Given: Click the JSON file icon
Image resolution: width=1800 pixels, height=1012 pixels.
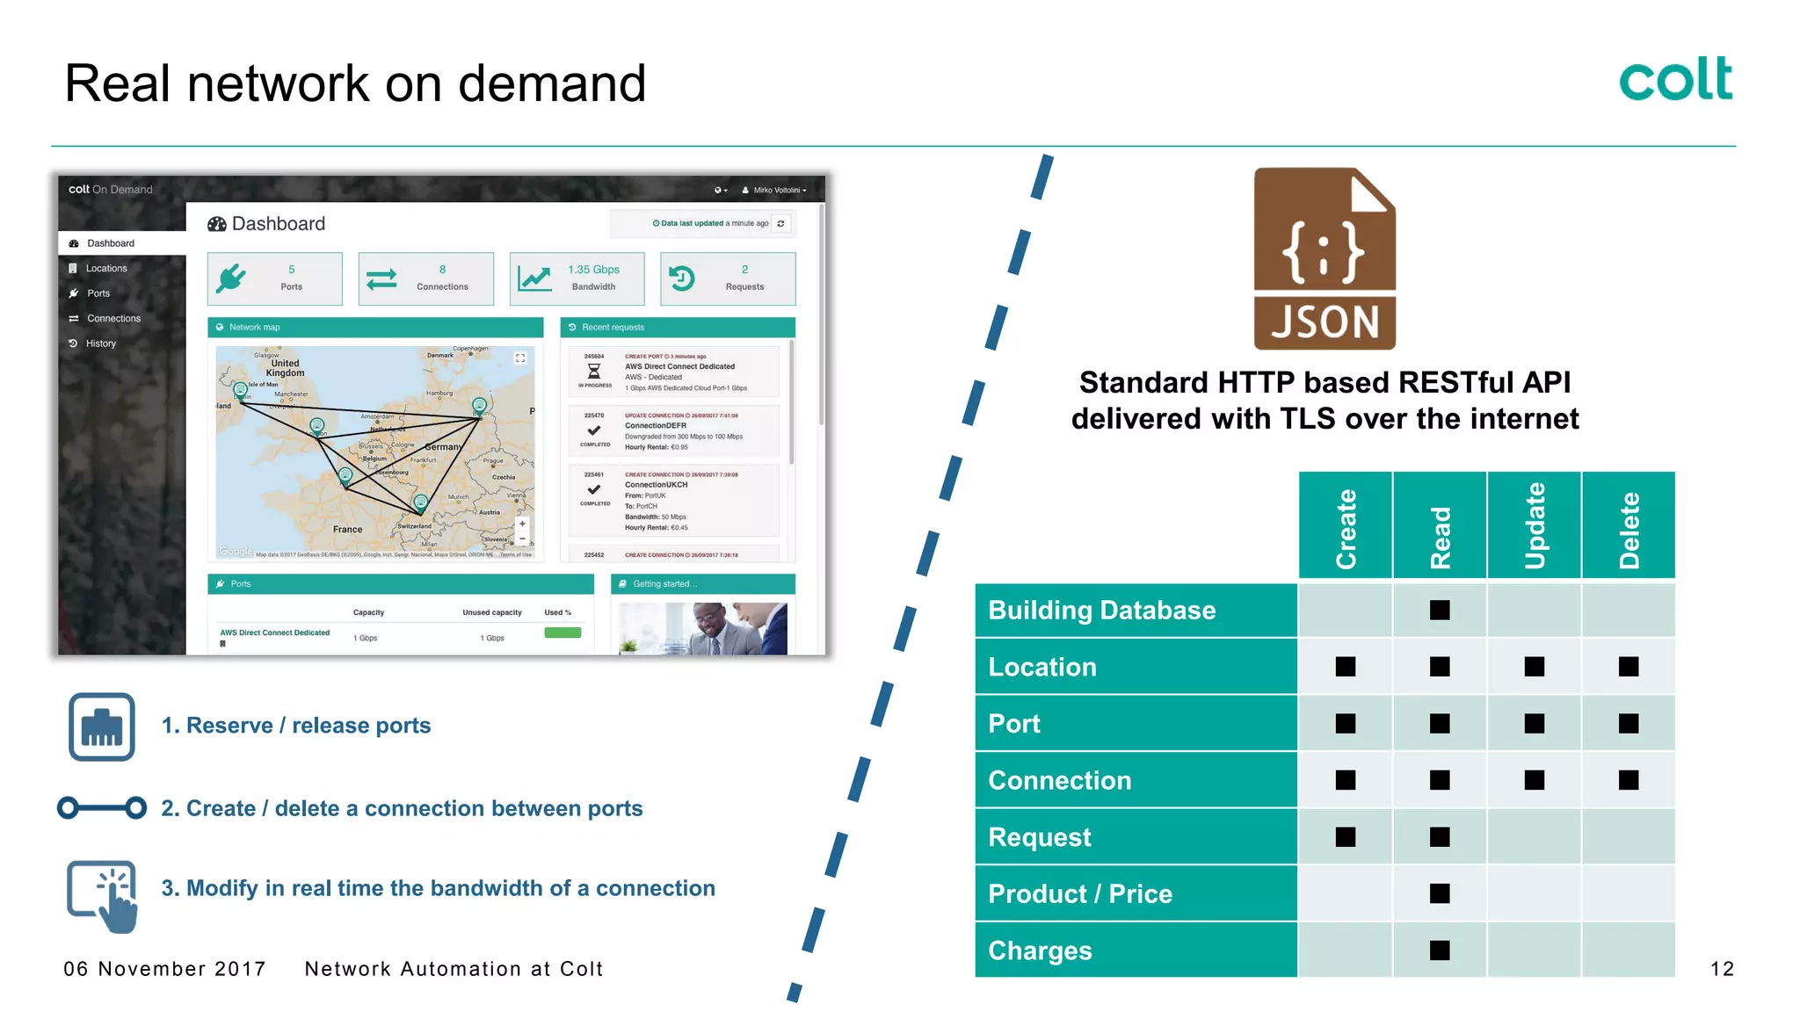Looking at the screenshot, I should [x=1324, y=258].
